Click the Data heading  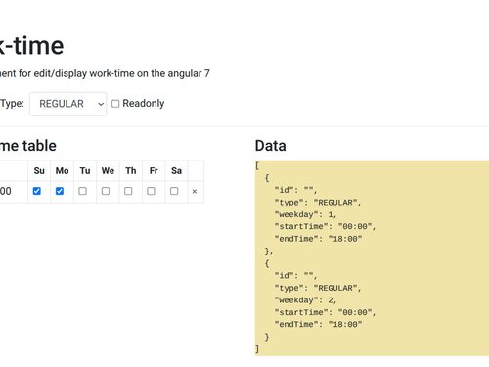(x=271, y=146)
